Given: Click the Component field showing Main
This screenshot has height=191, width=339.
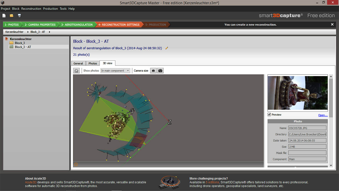Looking at the screenshot, I should click(x=307, y=159).
